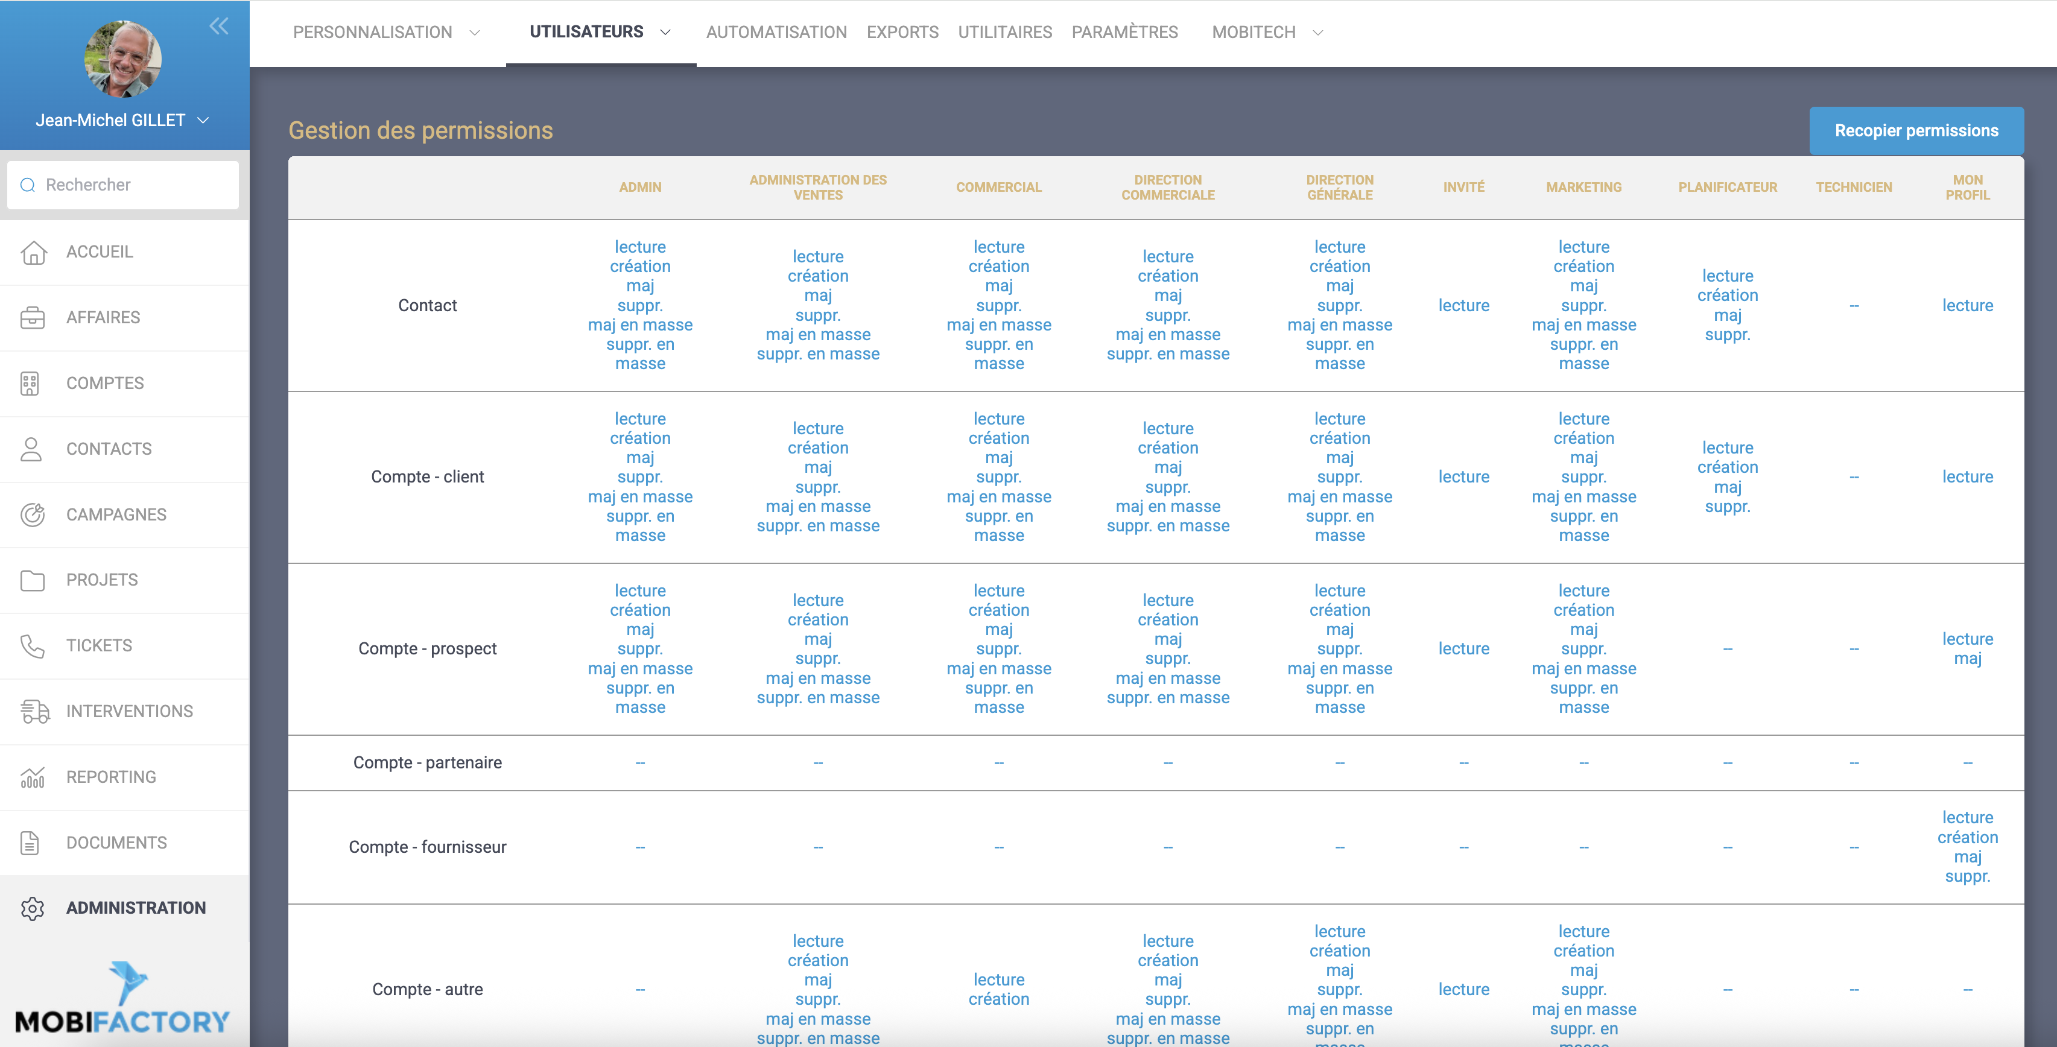Expand the Utilisateurs menu chevron
2057x1047 pixels.
pos(665,33)
